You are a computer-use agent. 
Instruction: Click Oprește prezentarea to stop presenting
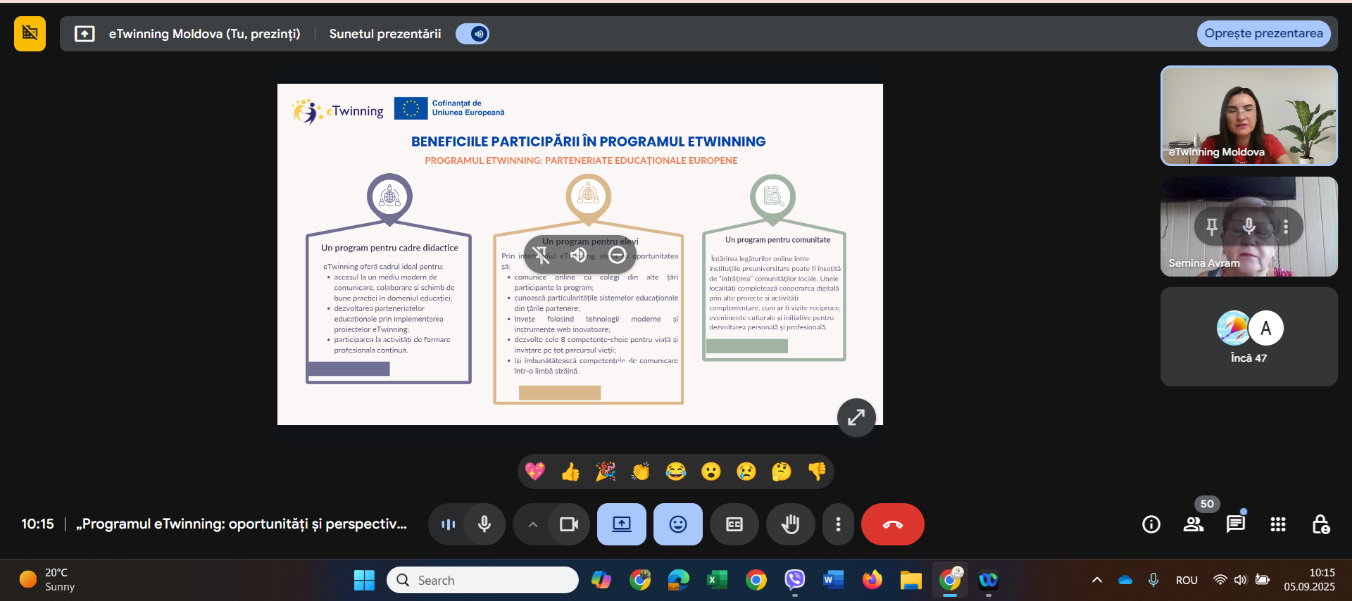tap(1263, 33)
